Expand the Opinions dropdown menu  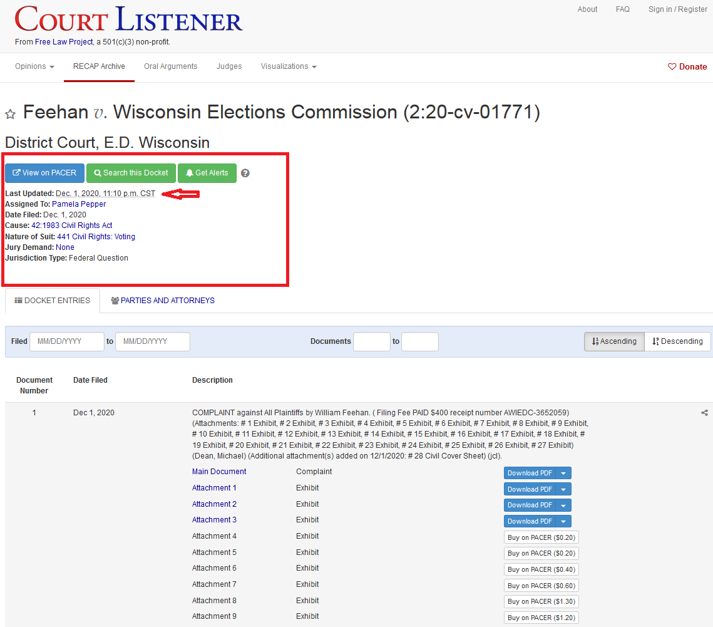[34, 66]
